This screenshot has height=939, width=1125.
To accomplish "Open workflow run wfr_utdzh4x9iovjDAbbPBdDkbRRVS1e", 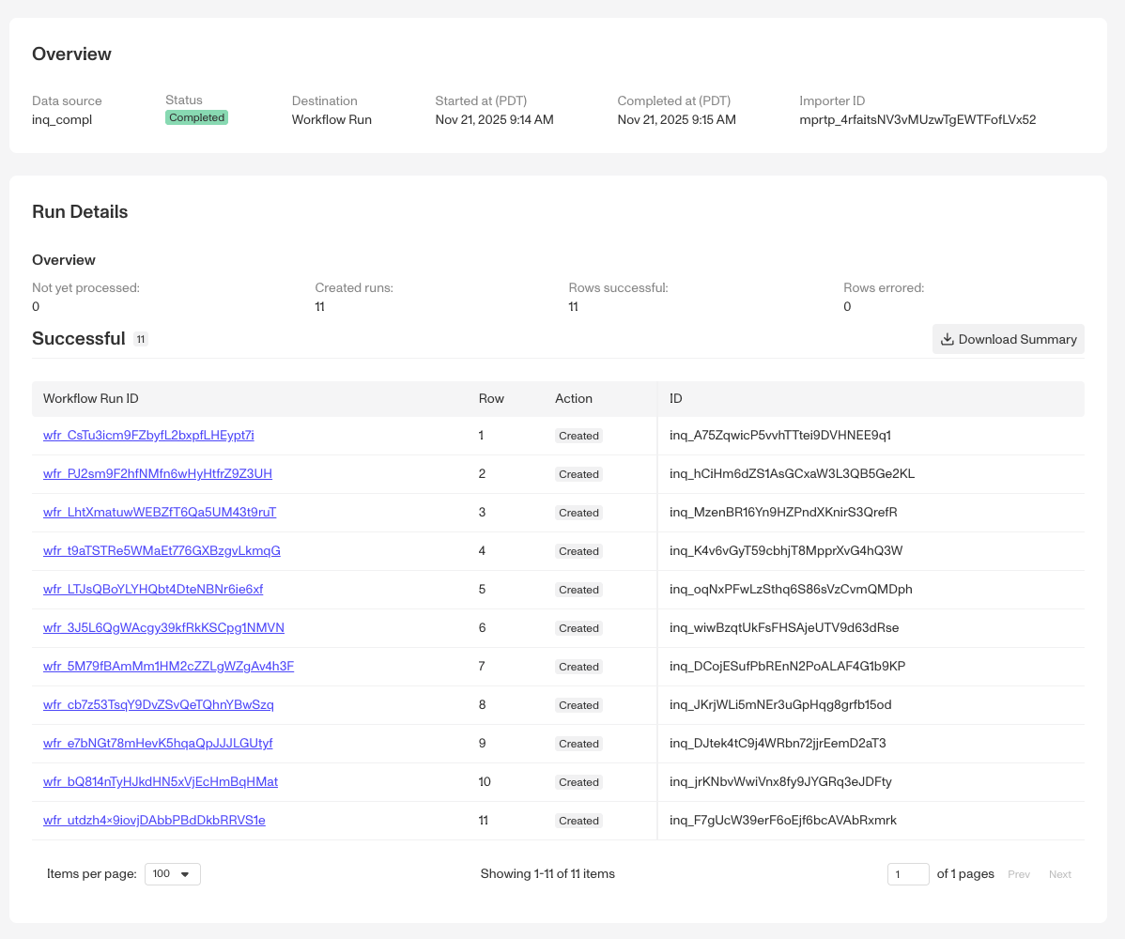I will [x=154, y=821].
